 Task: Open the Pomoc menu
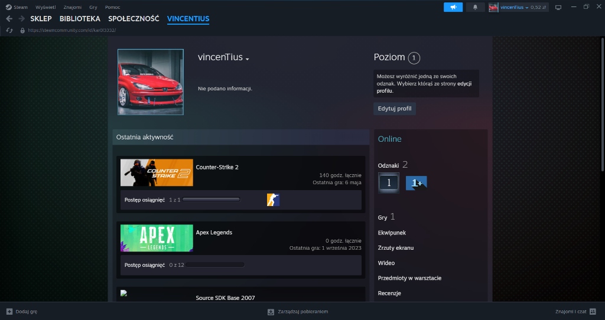(x=113, y=7)
